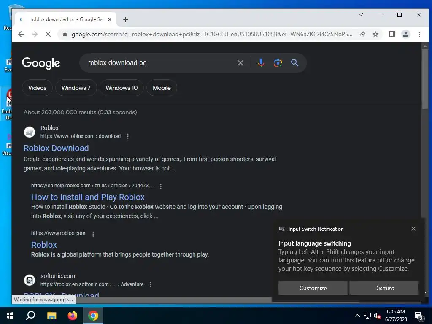Screen dimensions: 432x324
Task: Filter results by Videos chip
Action: (x=37, y=88)
